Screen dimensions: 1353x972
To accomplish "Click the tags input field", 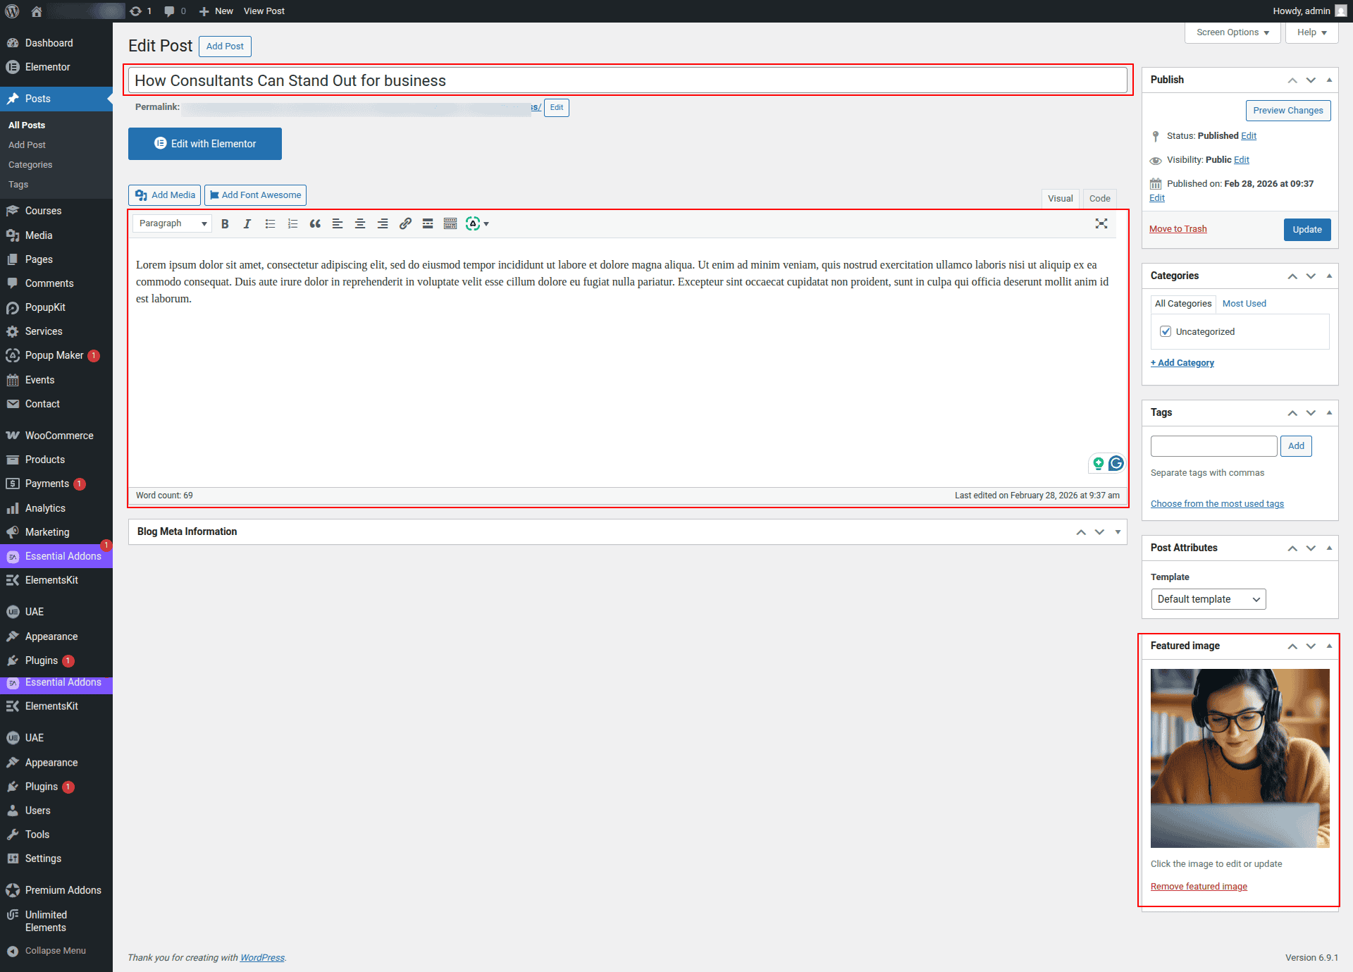I will coord(1213,445).
